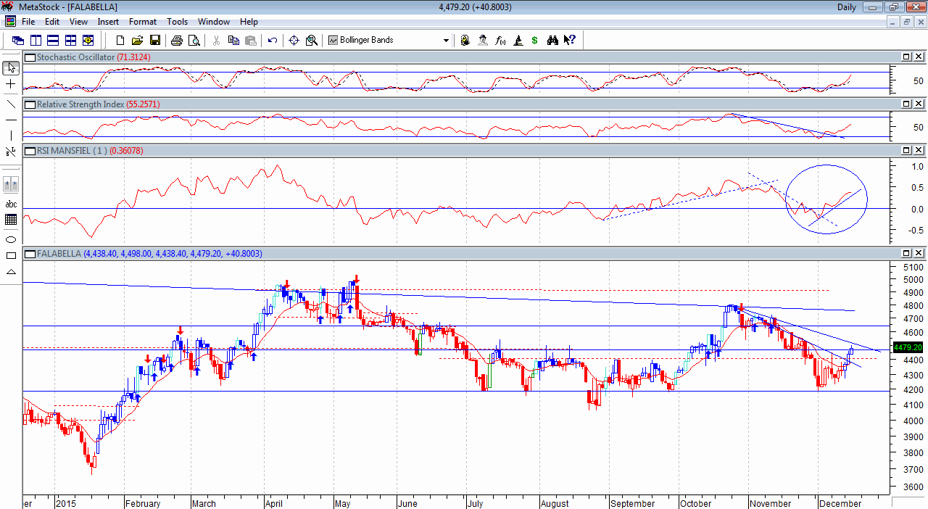Screen dimensions: 928x509
Task: Toggle the arrow pointer selection tool
Action: point(11,68)
